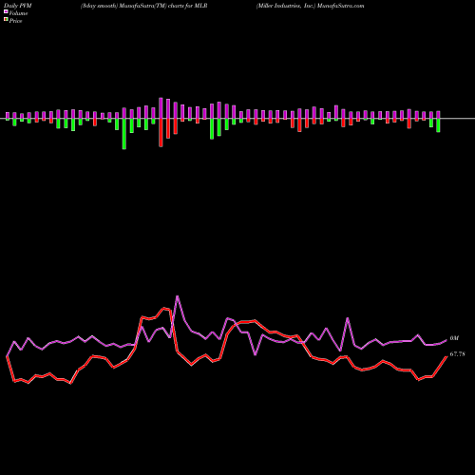The width and height of the screenshot is (475, 475).
Task: Click the Volume legend label
Action: (18, 13)
